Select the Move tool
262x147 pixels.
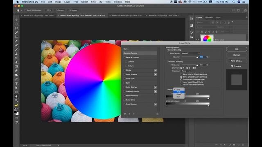[x=16, y=20]
